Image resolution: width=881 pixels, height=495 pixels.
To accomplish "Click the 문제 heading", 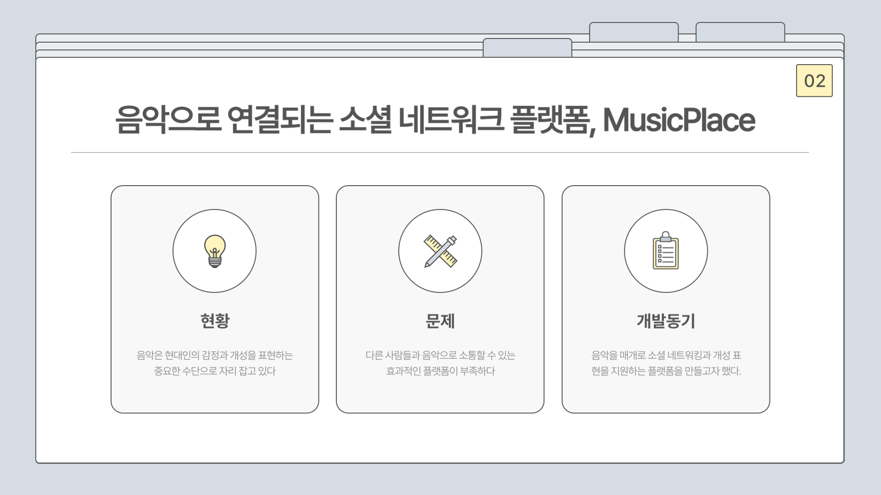I will point(440,321).
